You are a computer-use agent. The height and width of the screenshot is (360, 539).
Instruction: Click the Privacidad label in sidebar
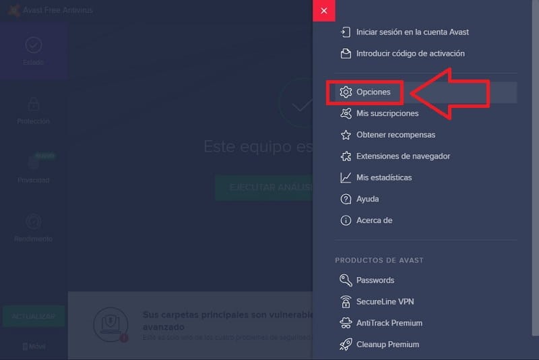pyautogui.click(x=33, y=180)
